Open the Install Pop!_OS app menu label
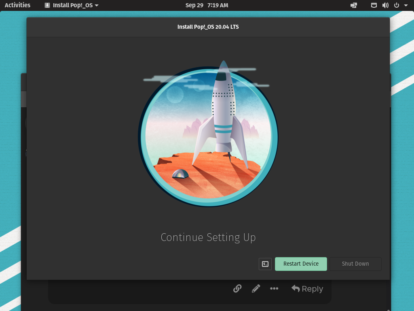The image size is (414, 311). point(73,5)
